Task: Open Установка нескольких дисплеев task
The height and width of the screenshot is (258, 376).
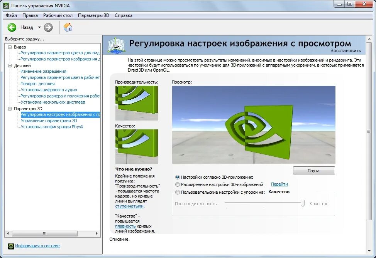Action: (x=53, y=102)
